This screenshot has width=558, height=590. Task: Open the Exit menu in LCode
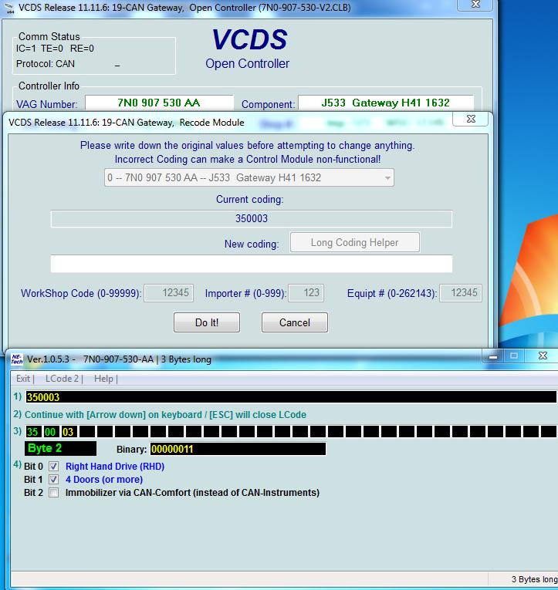click(x=23, y=379)
